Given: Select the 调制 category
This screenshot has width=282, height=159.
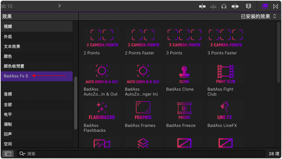Looking at the screenshot, I should tap(37, 124).
